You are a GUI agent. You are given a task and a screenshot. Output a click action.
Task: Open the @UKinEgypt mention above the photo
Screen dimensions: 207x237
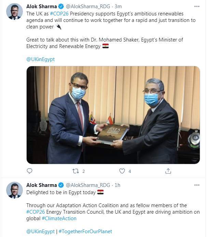pyautogui.click(x=41, y=59)
